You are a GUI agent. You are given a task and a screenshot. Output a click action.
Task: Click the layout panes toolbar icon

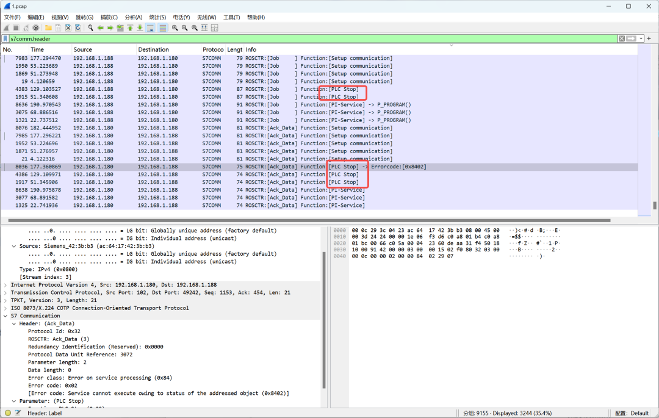[214, 27]
